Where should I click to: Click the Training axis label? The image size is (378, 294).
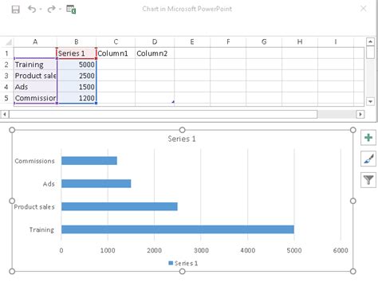click(41, 229)
